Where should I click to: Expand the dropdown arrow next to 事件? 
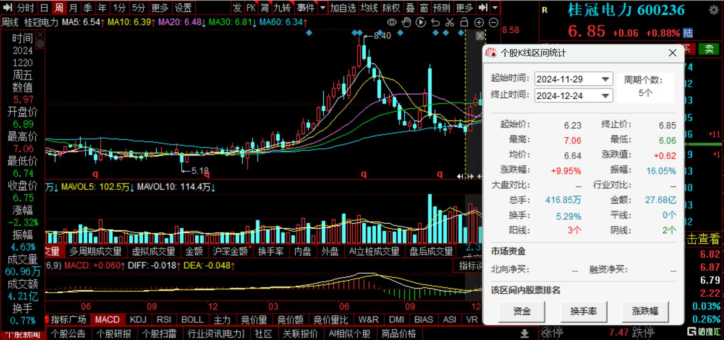click(x=322, y=8)
